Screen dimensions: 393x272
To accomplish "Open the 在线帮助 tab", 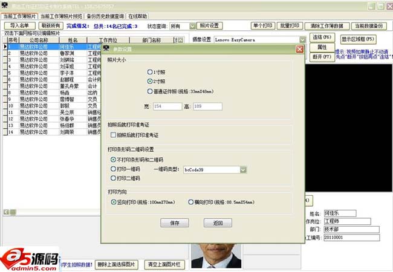I will click(138, 16).
